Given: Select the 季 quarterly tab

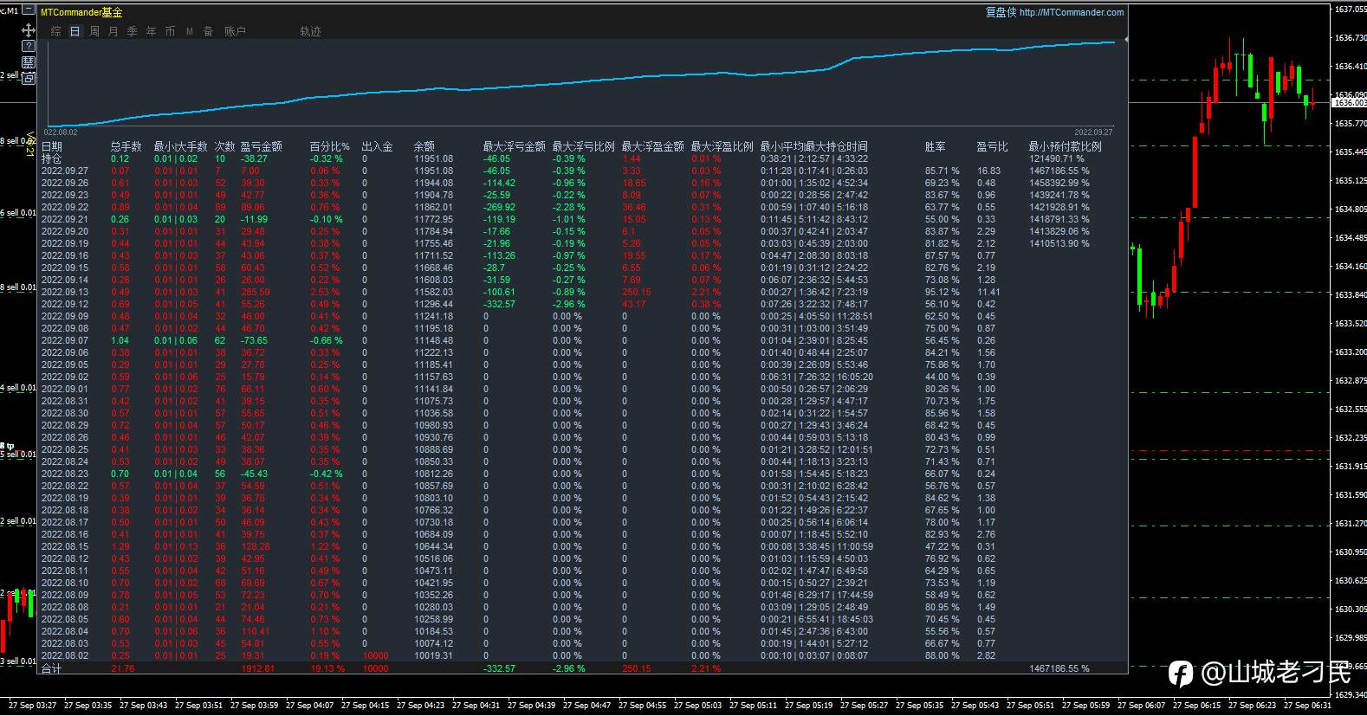Looking at the screenshot, I should click(133, 31).
